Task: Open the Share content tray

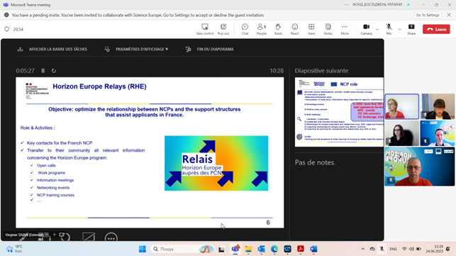Action: 411,29
